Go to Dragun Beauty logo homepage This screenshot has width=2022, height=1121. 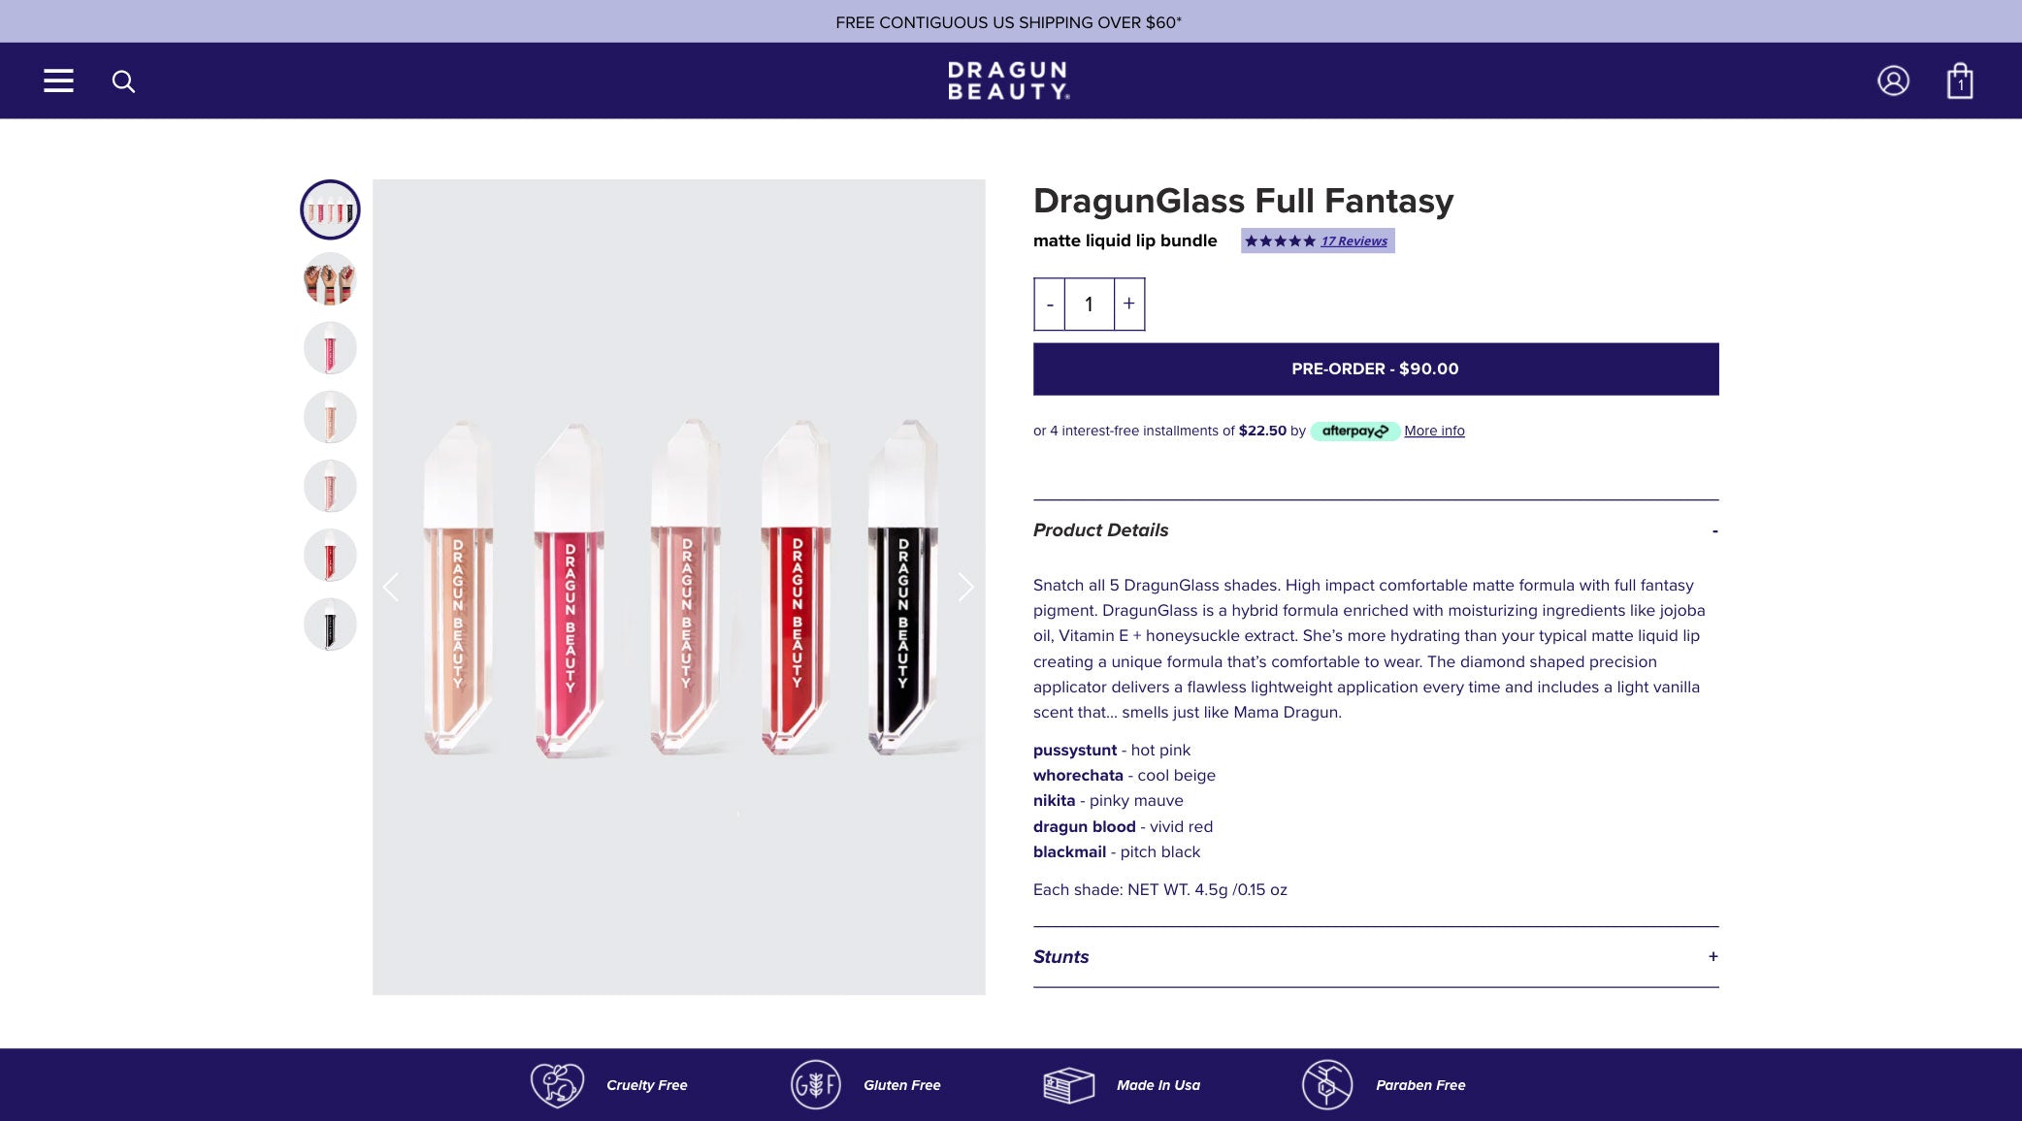pyautogui.click(x=1009, y=80)
